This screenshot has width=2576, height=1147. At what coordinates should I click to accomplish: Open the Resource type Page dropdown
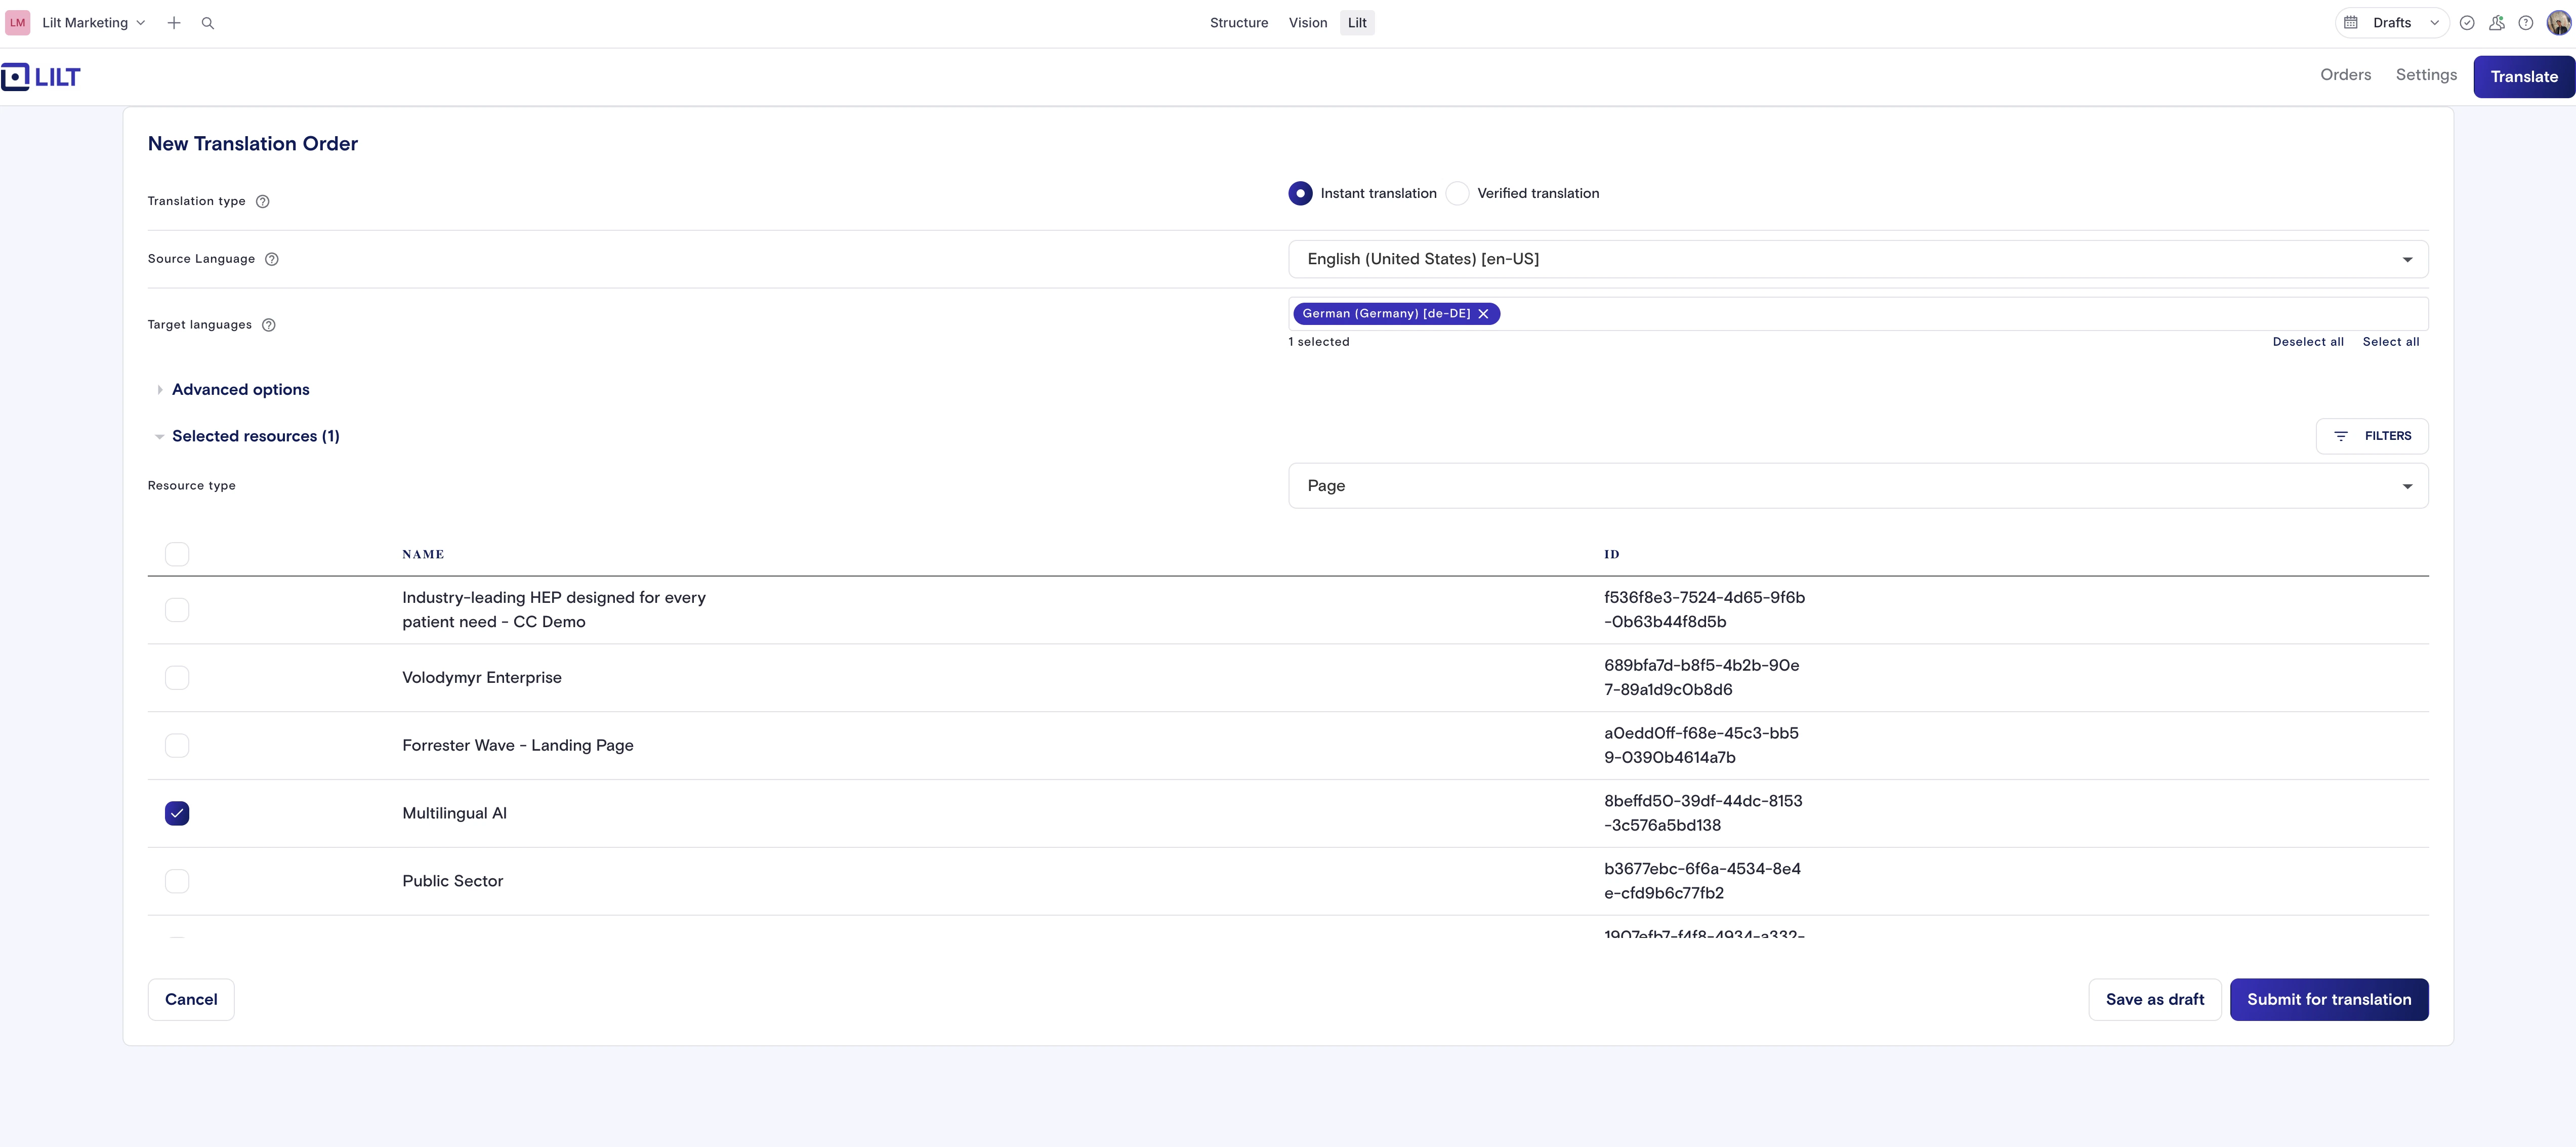[1857, 486]
